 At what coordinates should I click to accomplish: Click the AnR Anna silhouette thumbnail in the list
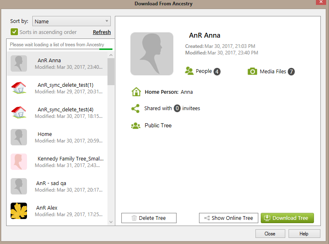click(19, 63)
